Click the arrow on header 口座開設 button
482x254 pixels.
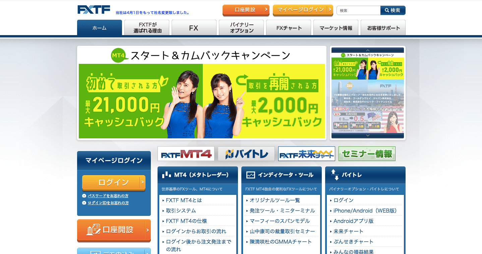(x=266, y=10)
